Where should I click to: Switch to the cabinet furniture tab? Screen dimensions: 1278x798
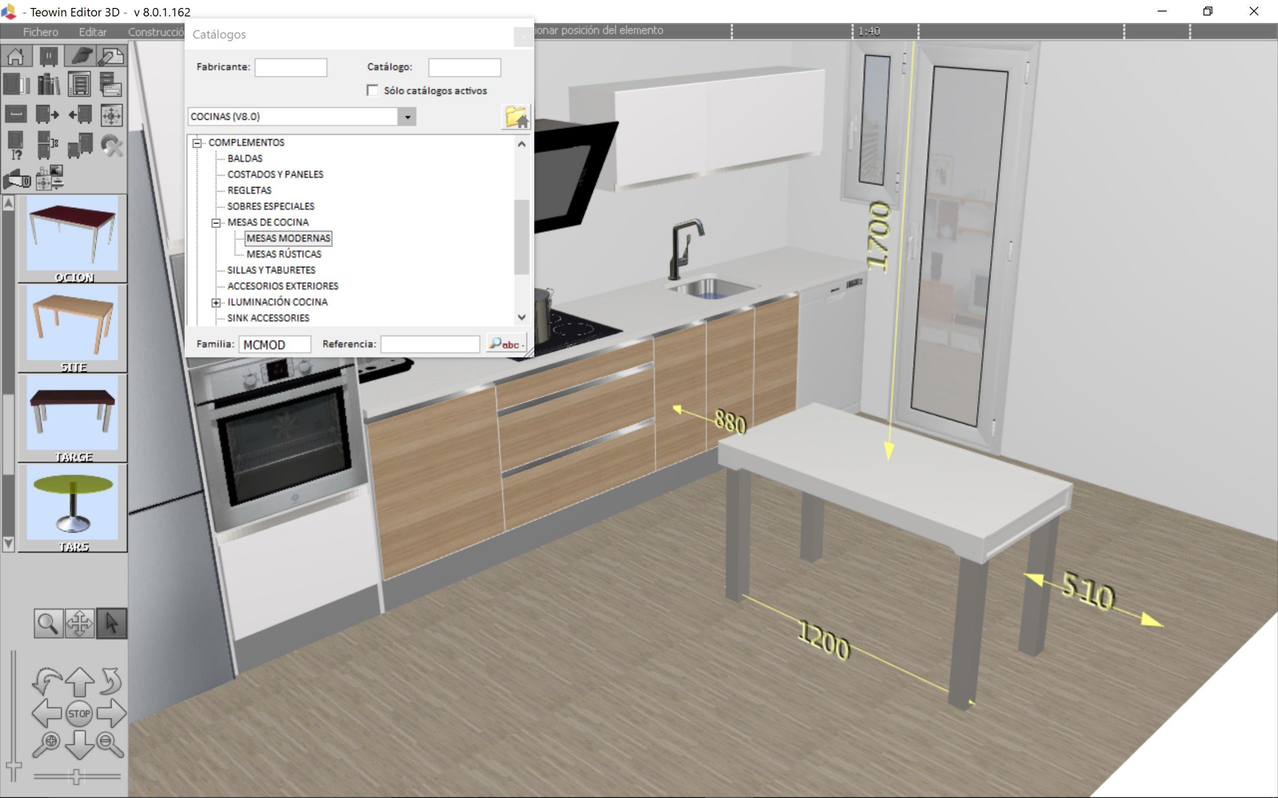[48, 56]
